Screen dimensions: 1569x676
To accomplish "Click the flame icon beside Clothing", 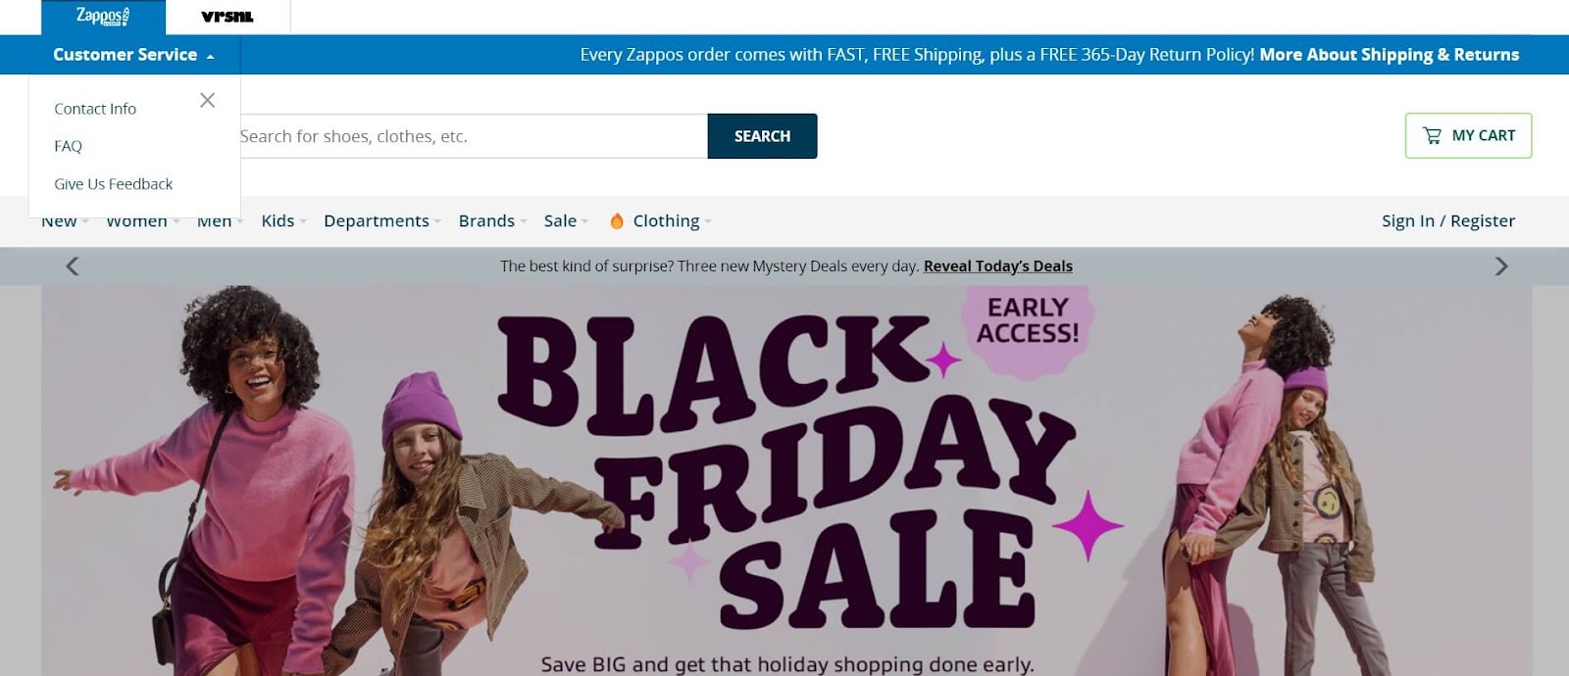I will coord(617,221).
